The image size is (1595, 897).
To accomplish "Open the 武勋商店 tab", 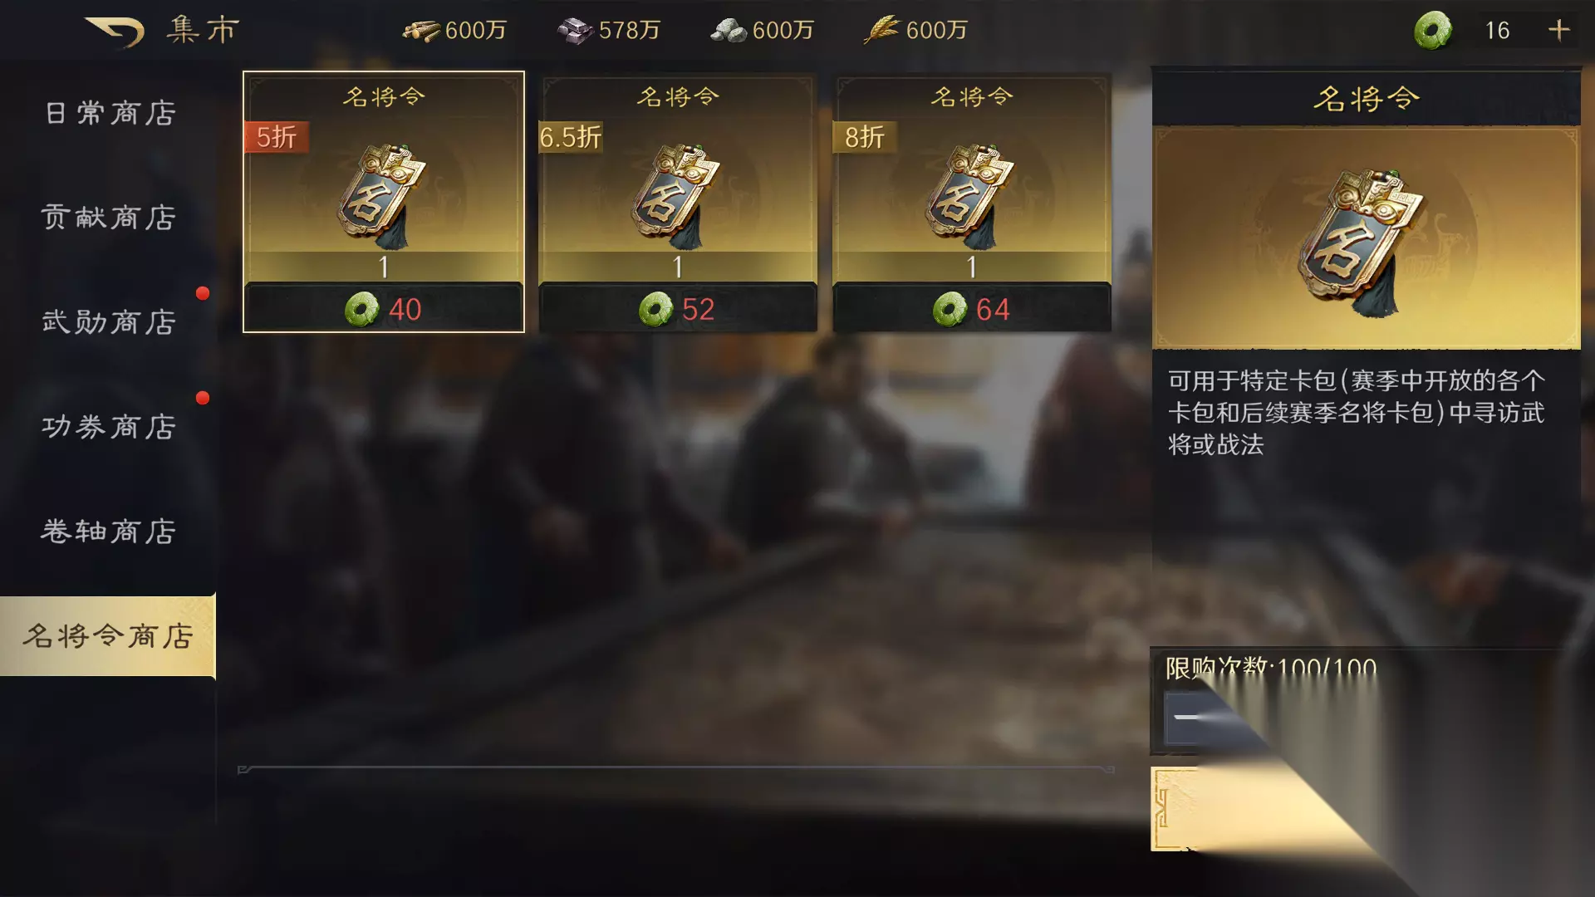I will [x=109, y=322].
